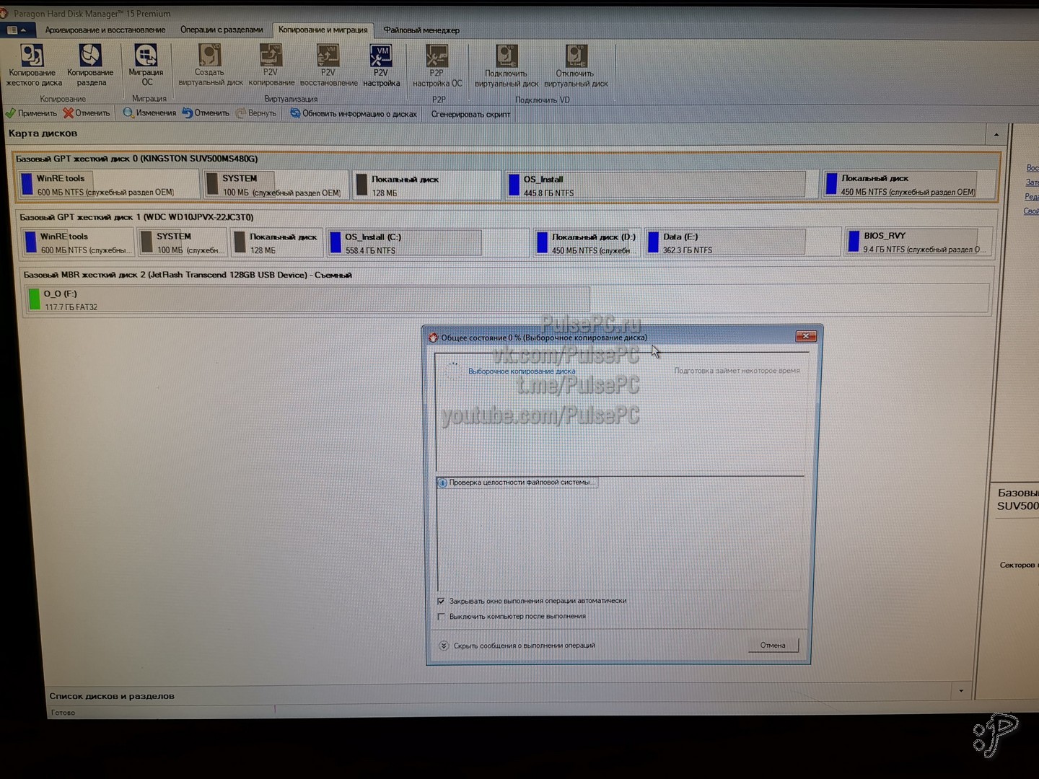Collapse the disk map panel arrow
This screenshot has width=1039, height=779.
996,134
